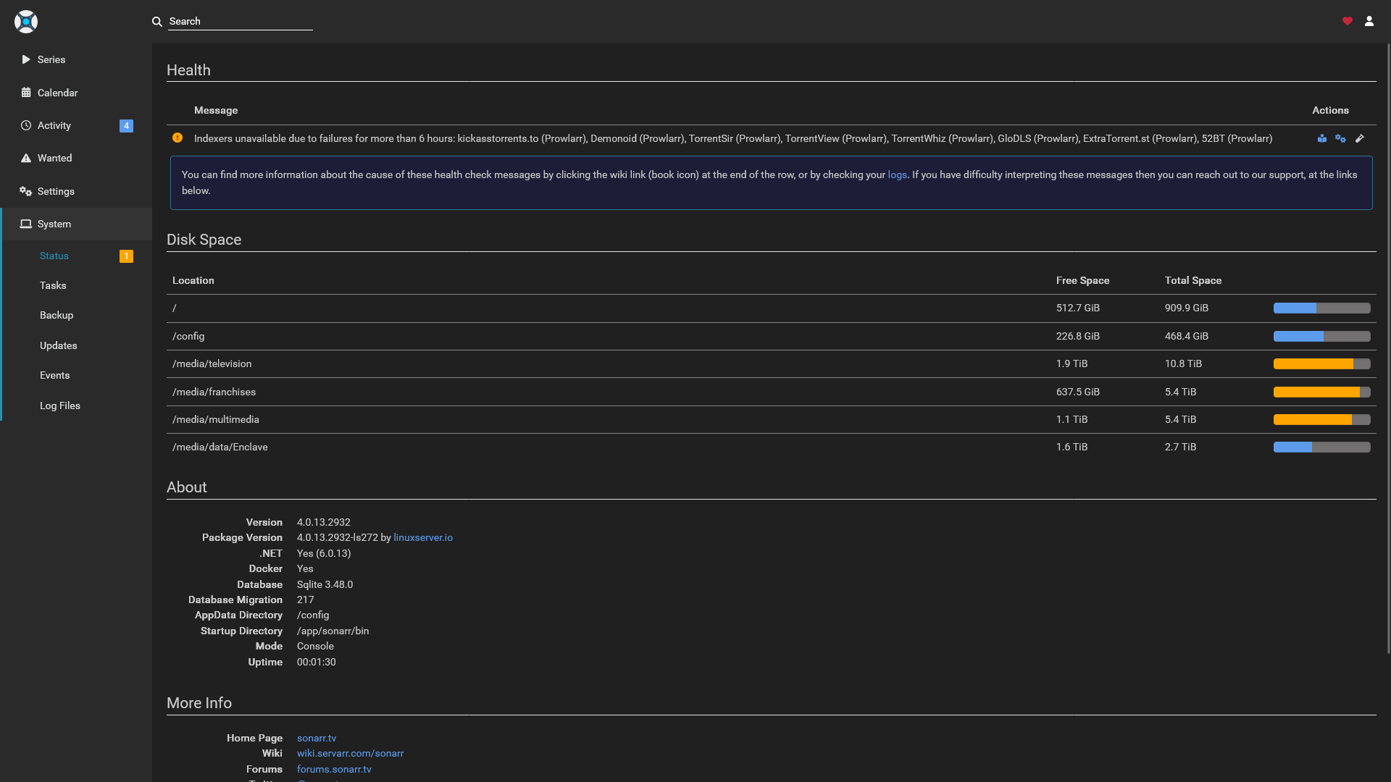This screenshot has width=1391, height=782.
Task: Click the logs link in info box
Action: [897, 175]
